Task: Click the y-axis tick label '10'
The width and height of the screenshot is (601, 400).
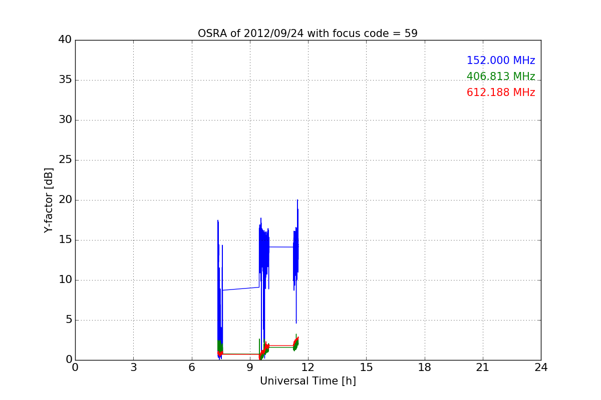Action: (x=65, y=280)
